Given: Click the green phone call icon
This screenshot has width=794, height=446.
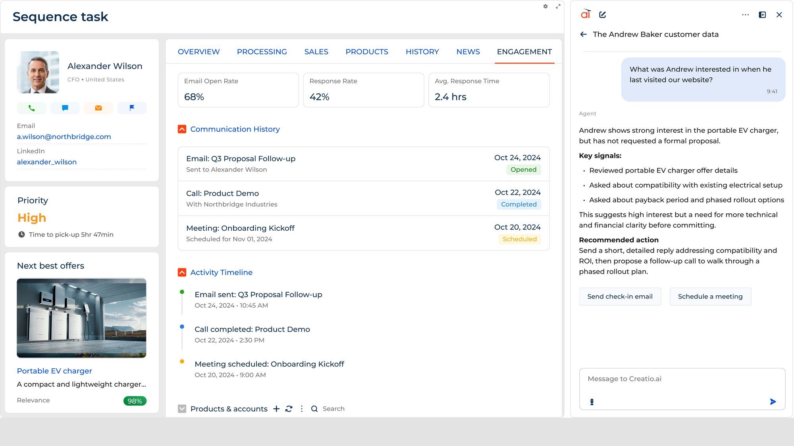Looking at the screenshot, I should 31,108.
